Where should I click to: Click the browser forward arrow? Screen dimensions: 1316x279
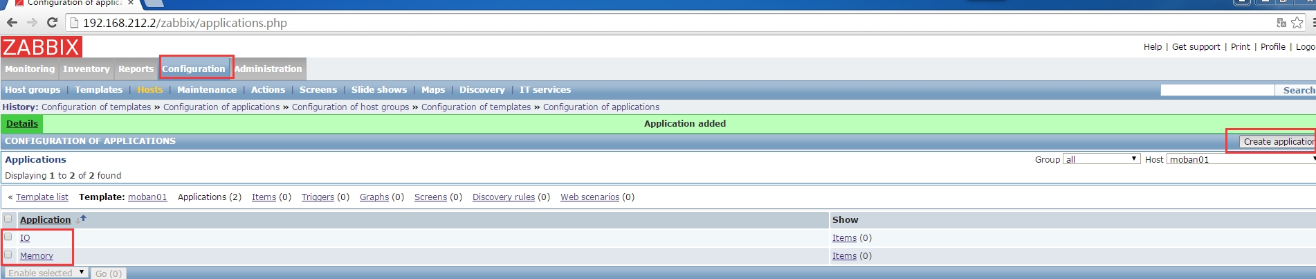coord(32,23)
